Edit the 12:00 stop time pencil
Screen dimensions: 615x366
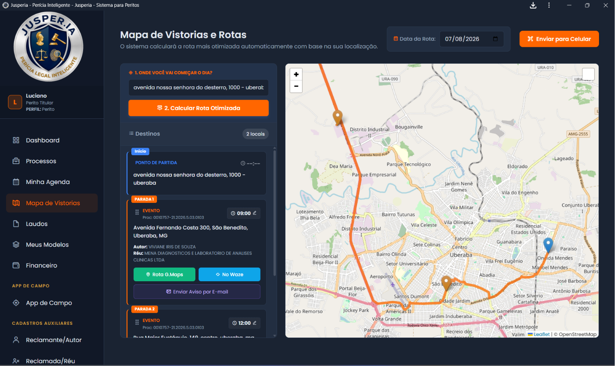click(x=255, y=323)
